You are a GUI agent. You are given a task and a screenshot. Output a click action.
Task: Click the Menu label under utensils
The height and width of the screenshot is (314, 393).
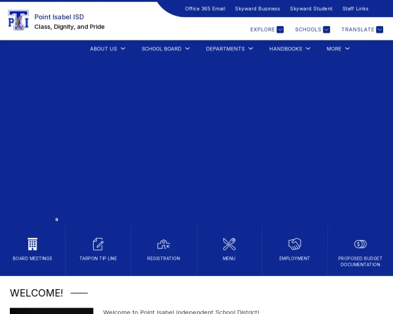click(229, 258)
